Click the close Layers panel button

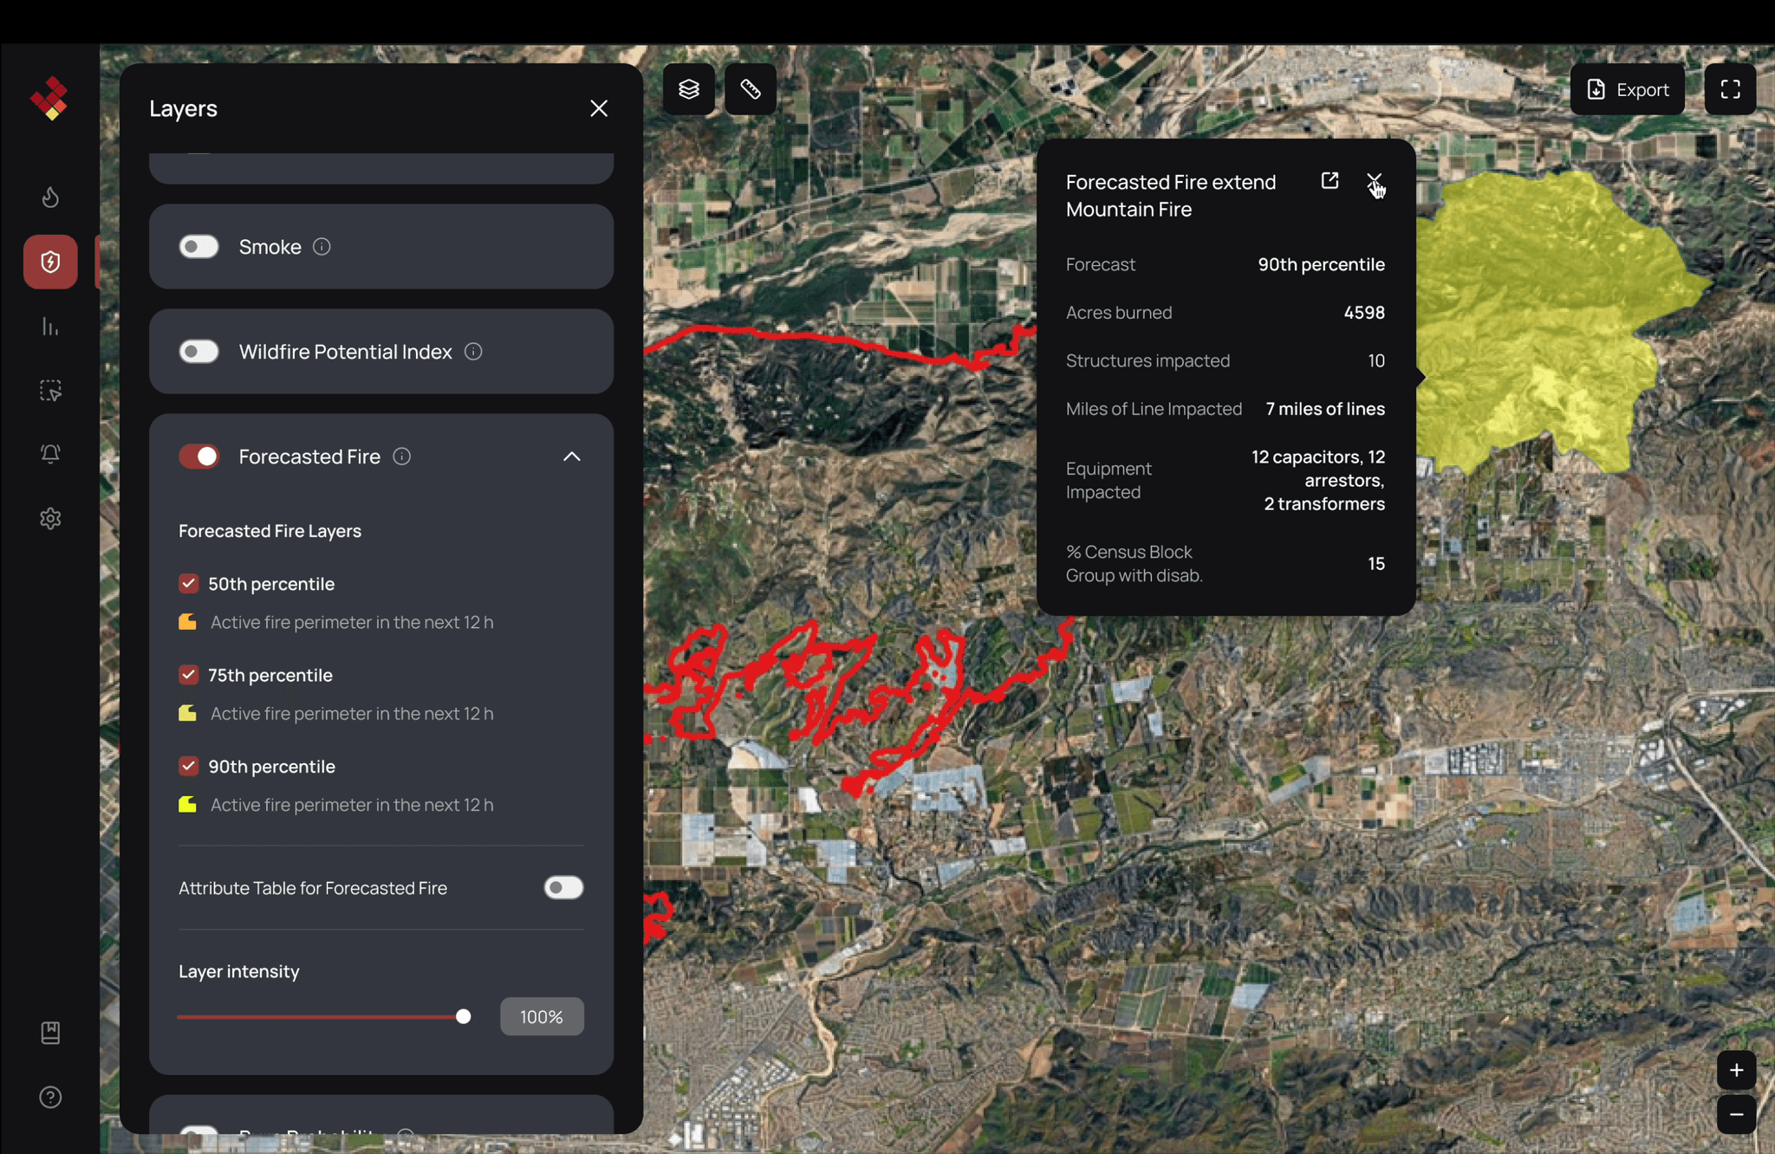click(x=599, y=108)
